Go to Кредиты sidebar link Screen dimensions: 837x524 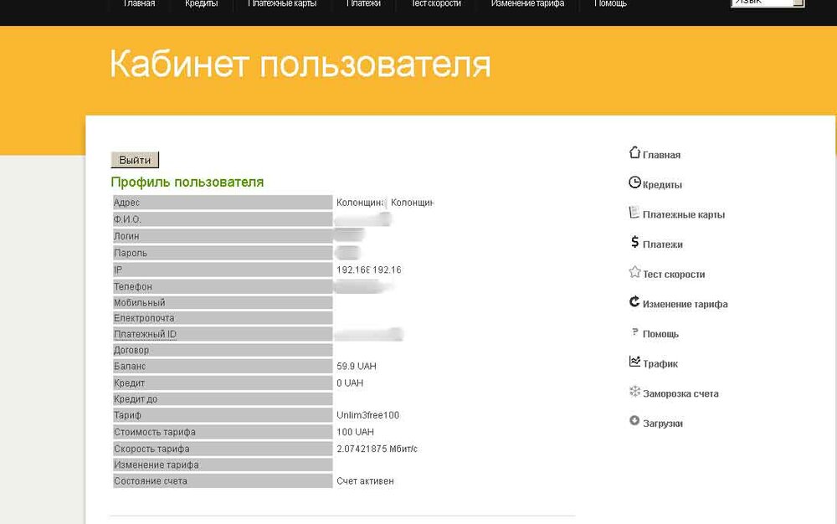tap(662, 185)
